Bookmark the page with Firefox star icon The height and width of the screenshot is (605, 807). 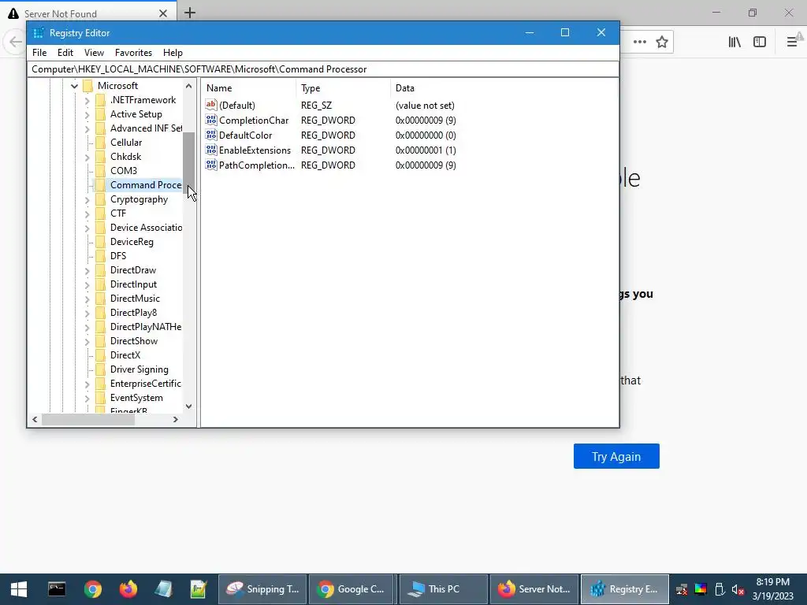coord(662,42)
